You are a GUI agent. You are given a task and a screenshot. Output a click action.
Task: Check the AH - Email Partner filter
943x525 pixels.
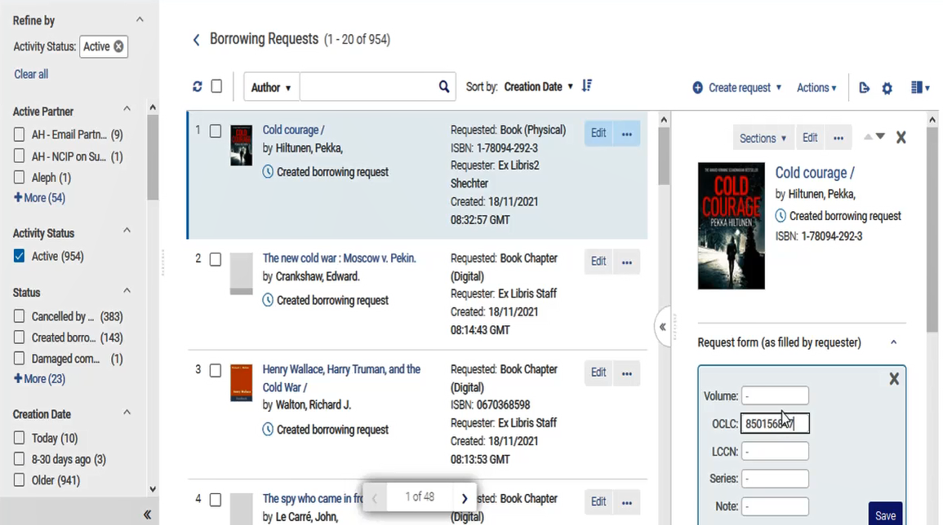20,135
